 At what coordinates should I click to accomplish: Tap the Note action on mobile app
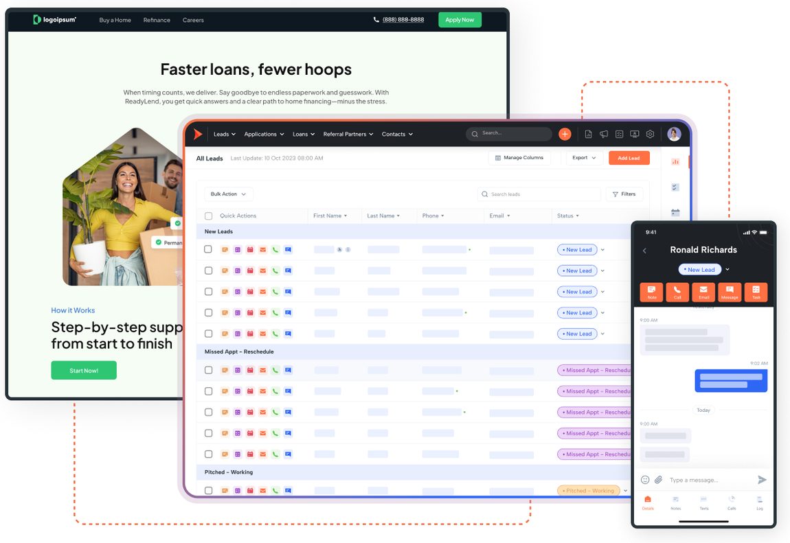click(x=651, y=292)
